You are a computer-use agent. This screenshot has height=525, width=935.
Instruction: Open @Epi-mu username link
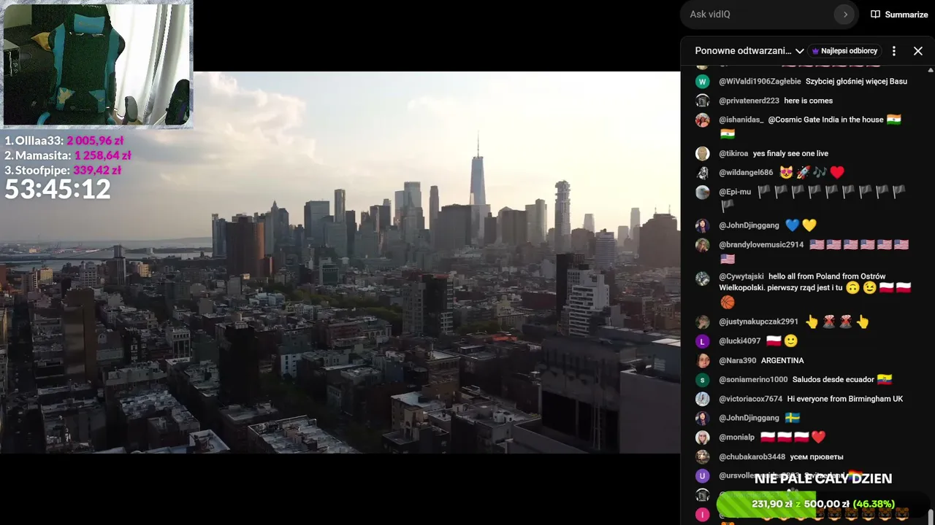[735, 192]
